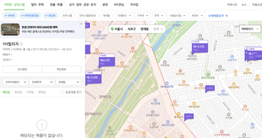The image size is (262, 138).
Task: Click the 학군정보 button
Action: point(61,69)
